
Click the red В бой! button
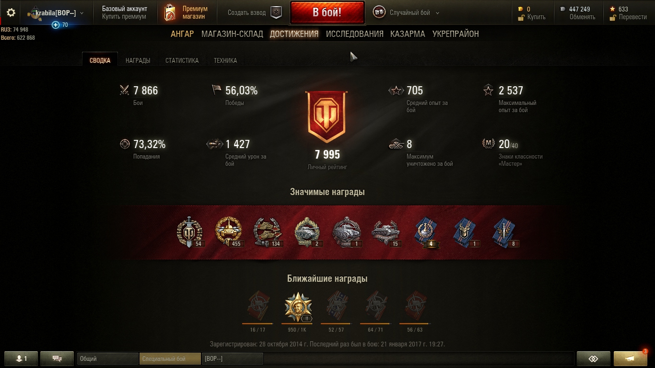pyautogui.click(x=327, y=12)
